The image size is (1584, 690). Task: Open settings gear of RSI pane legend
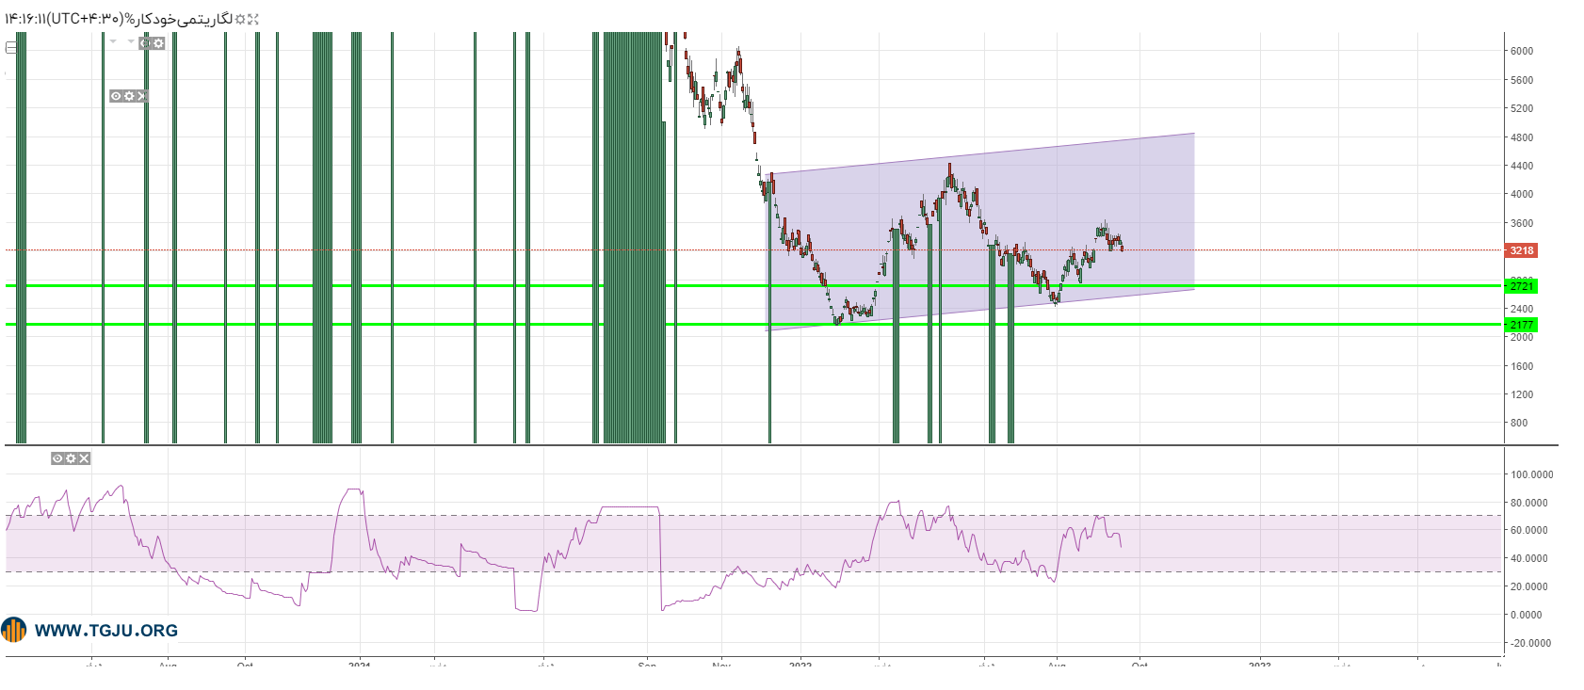(x=71, y=458)
